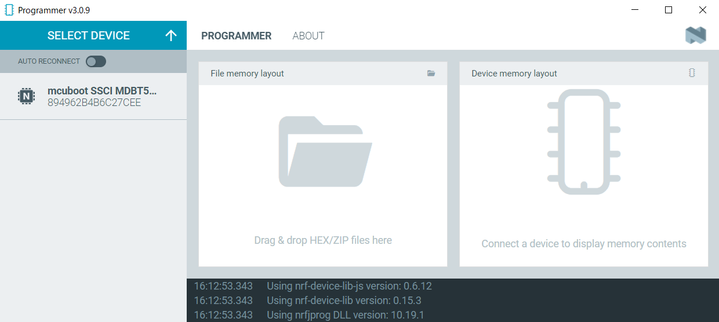Click the Device memory layout header
The image size is (719, 322).
pos(514,74)
